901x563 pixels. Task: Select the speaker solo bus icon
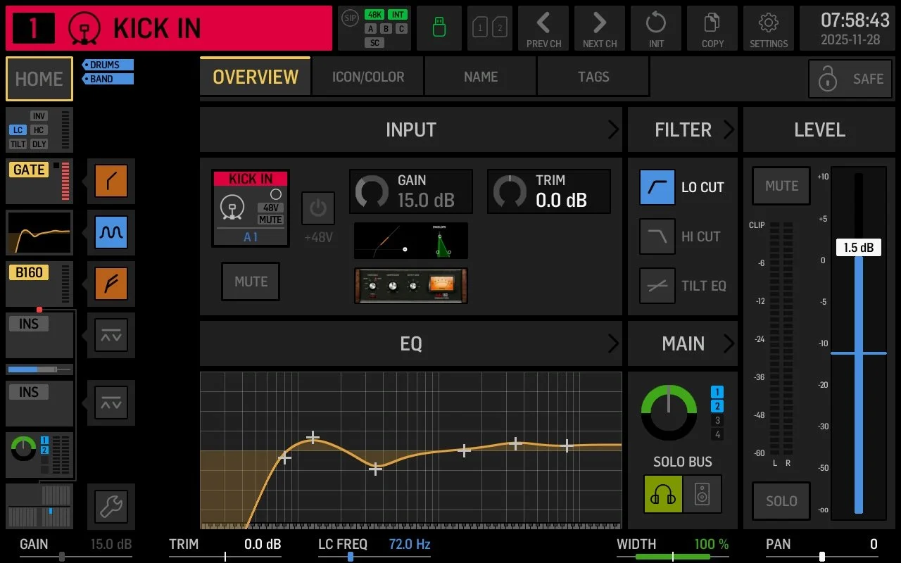pos(702,494)
